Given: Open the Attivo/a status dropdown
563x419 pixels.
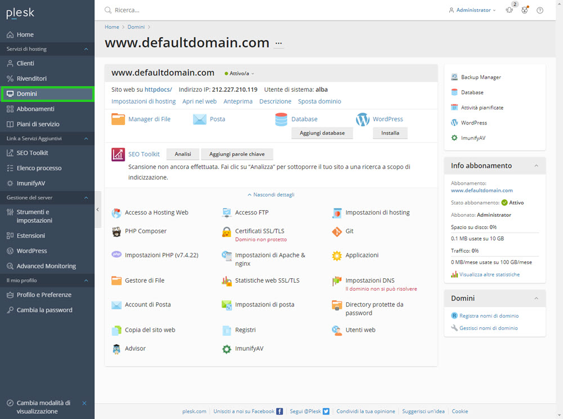Looking at the screenshot, I should [239, 73].
